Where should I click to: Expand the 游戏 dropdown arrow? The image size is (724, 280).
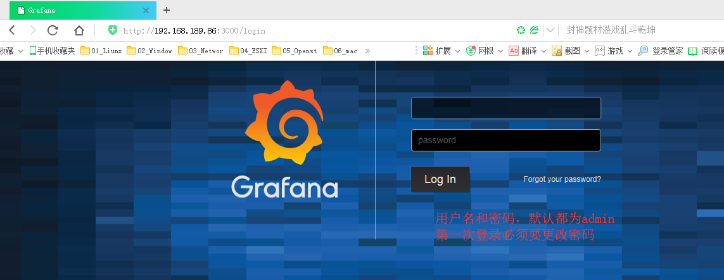630,51
